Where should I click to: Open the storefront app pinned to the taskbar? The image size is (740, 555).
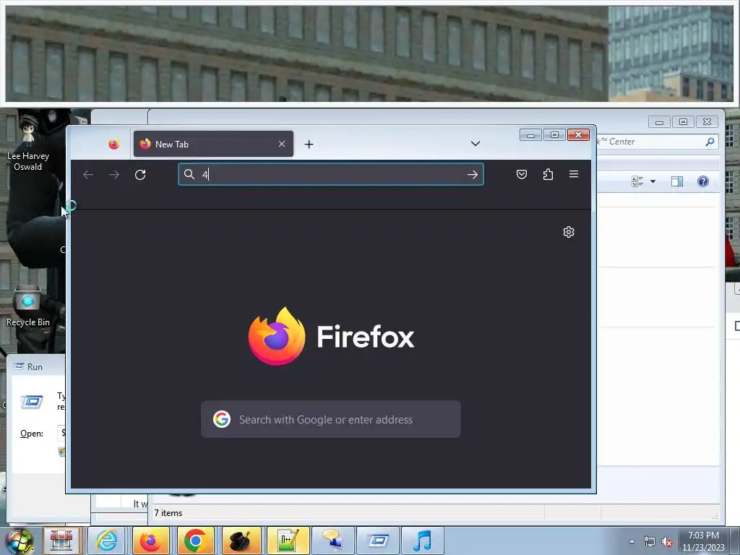[x=62, y=541]
